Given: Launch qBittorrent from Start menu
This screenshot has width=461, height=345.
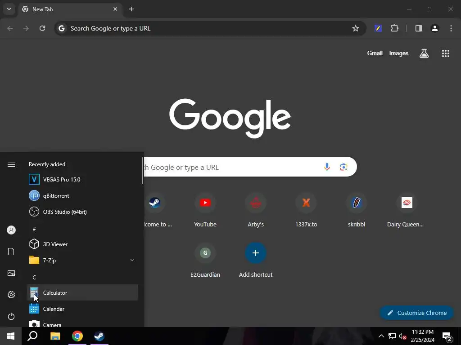Looking at the screenshot, I should [82, 196].
